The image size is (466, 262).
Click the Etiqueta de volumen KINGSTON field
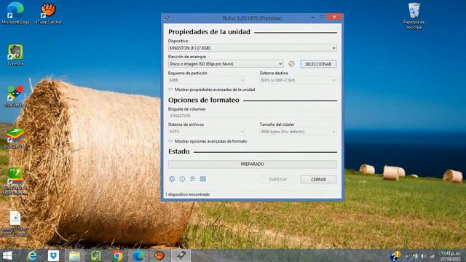(x=253, y=116)
